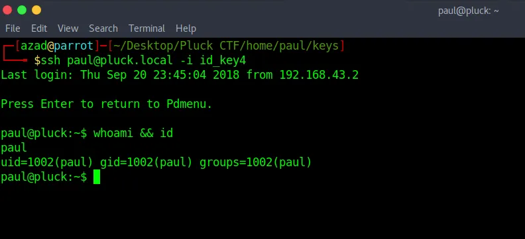
Task: Close the window with the red button
Action: (x=7, y=10)
